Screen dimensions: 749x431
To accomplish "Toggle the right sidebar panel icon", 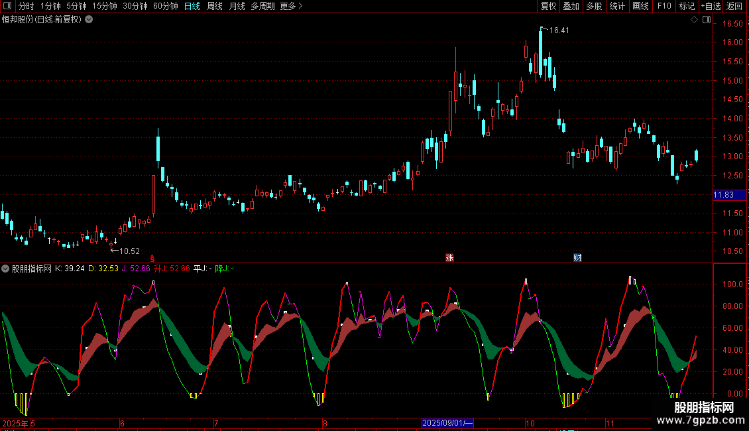I will click(x=707, y=20).
